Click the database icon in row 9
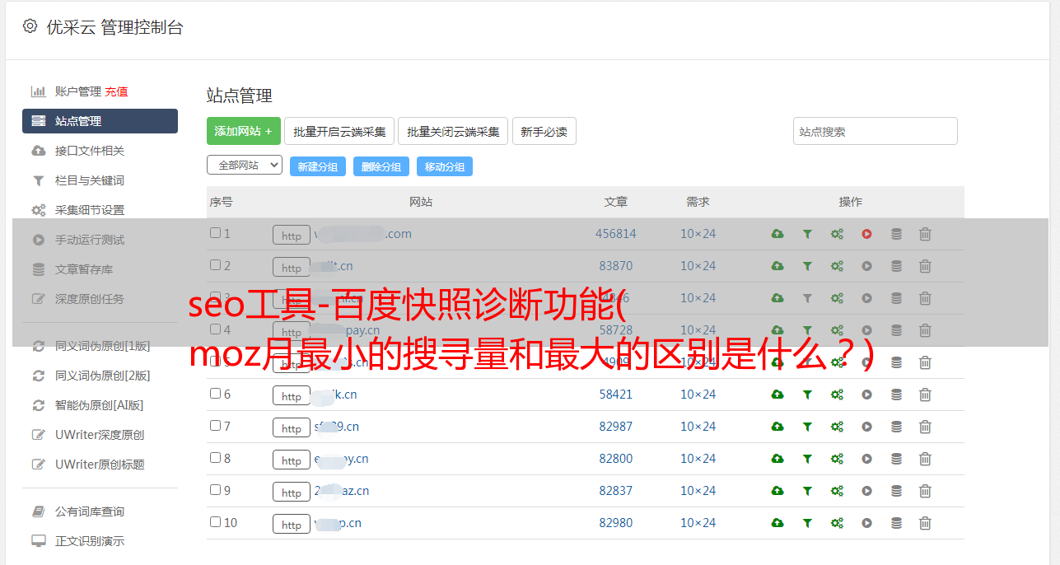 click(x=896, y=491)
